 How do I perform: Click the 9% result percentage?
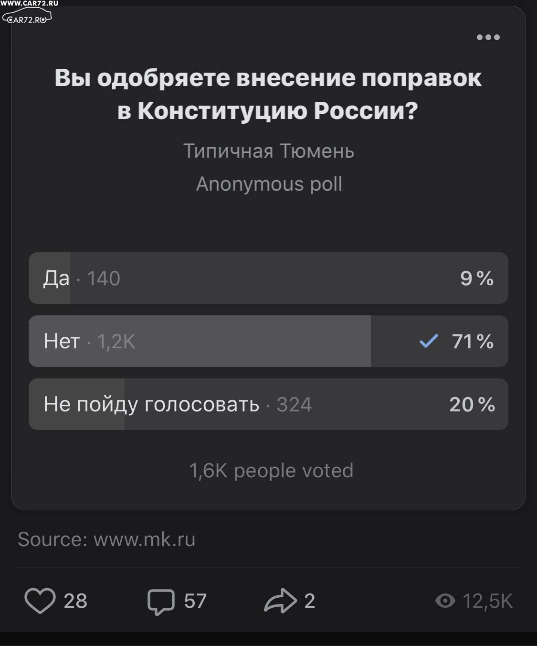(x=477, y=279)
